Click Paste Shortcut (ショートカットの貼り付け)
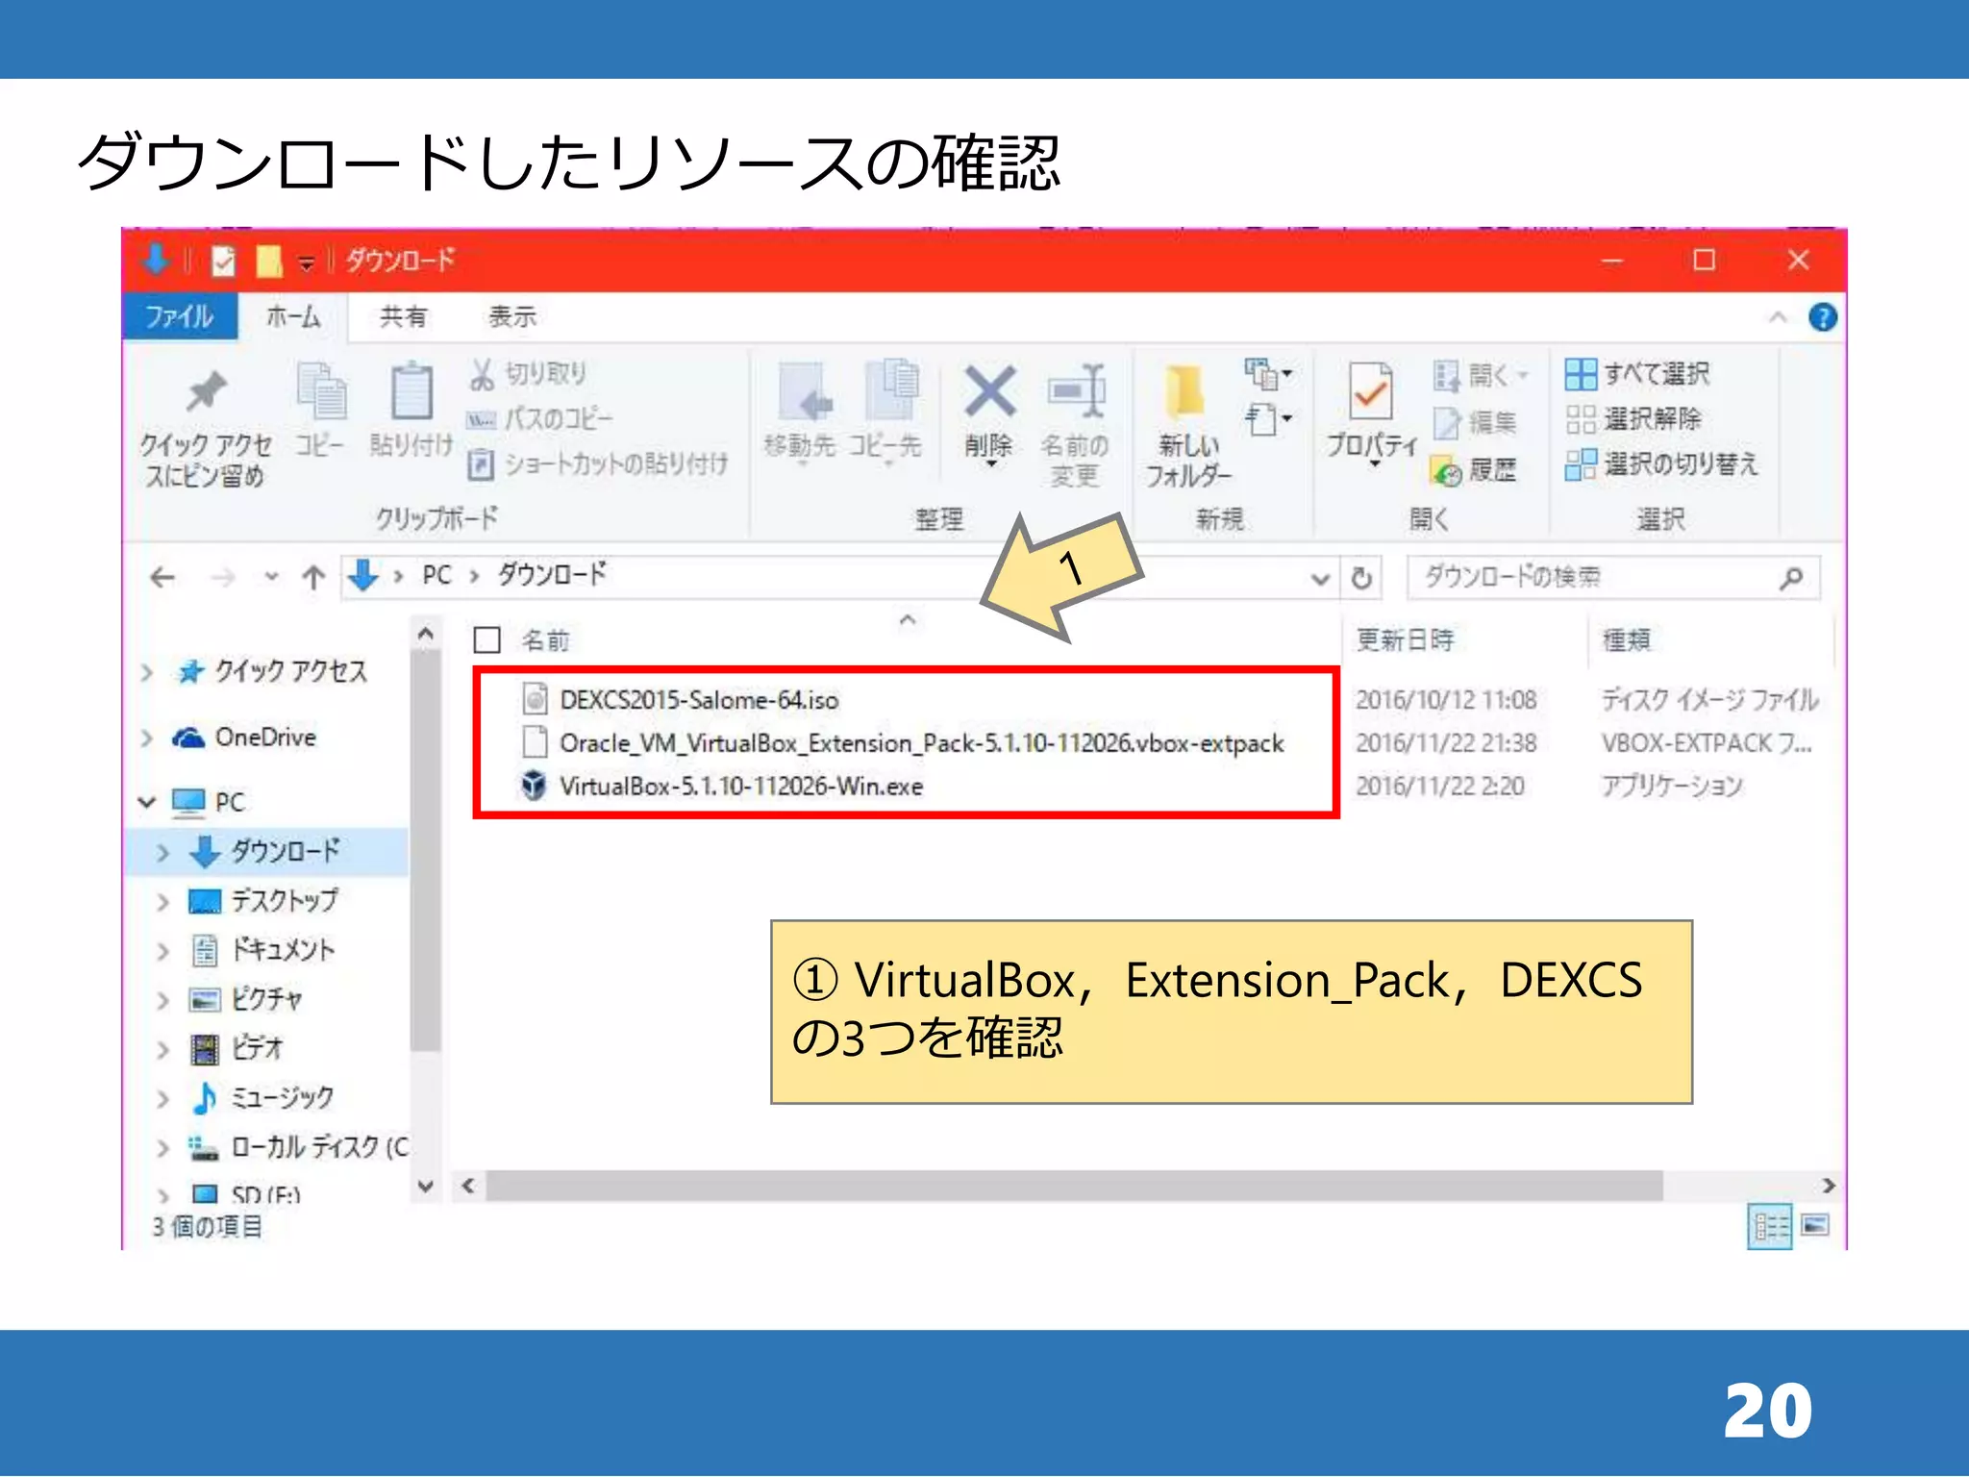Screen dimensions: 1969x1477 pyautogui.click(x=597, y=463)
